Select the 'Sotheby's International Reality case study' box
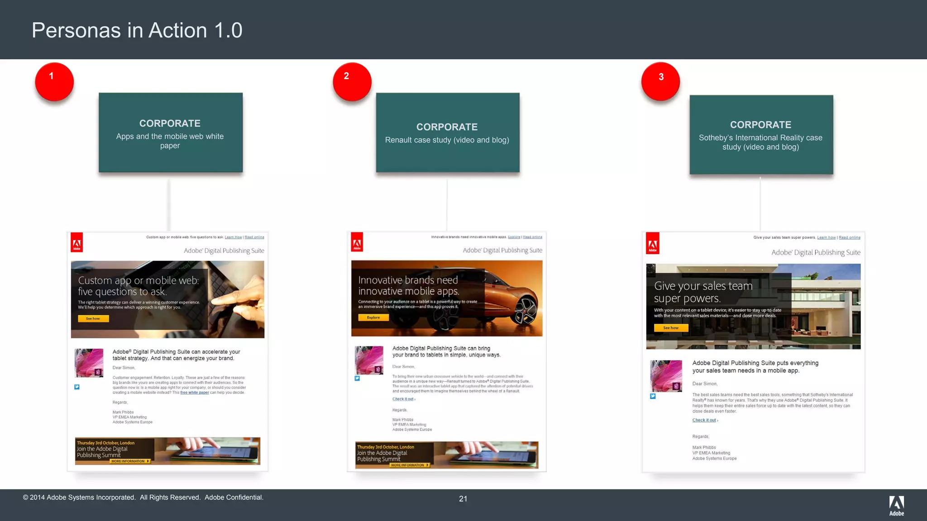 (761, 135)
